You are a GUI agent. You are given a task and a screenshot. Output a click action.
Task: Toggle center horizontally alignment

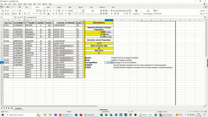[x=56, y=14]
